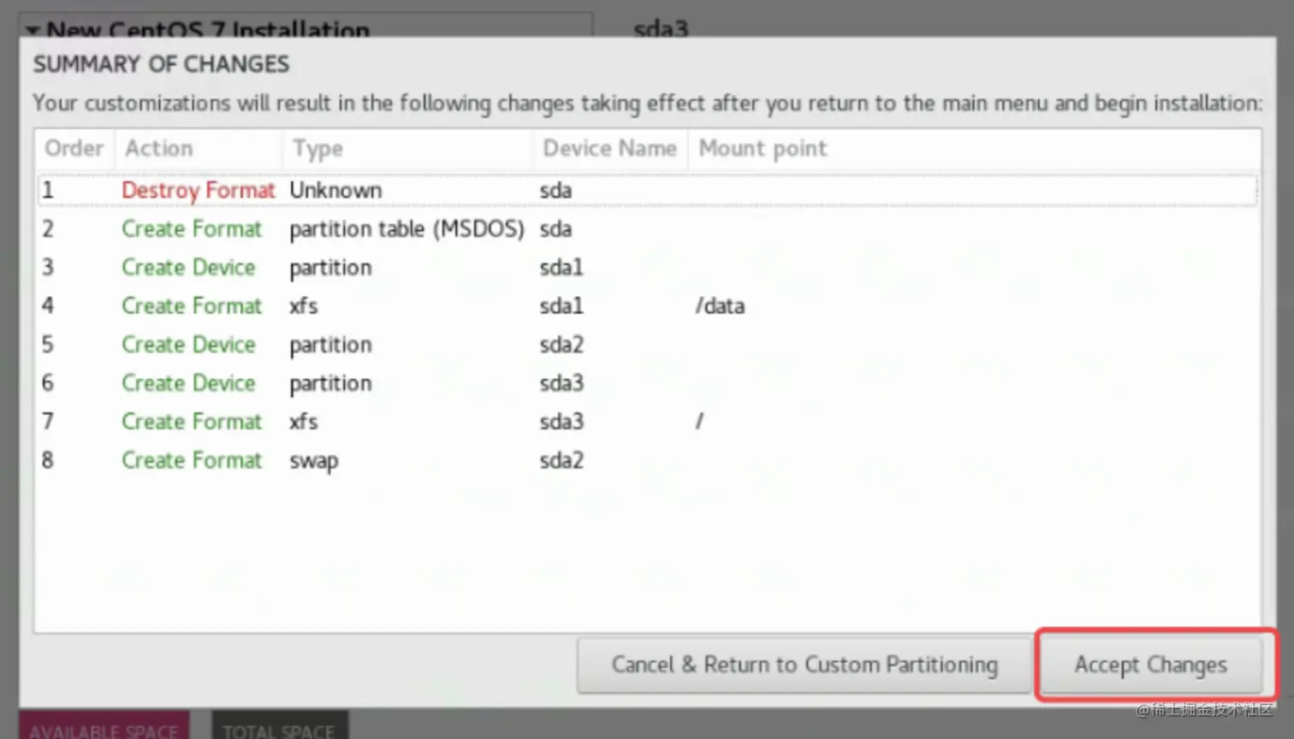Click the sda3 device in order row 6
1294x739 pixels.
[x=561, y=382]
